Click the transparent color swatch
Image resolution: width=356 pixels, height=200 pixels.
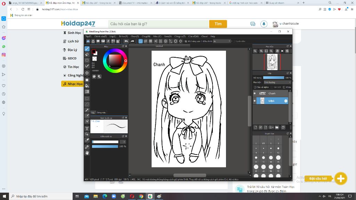click(x=95, y=59)
